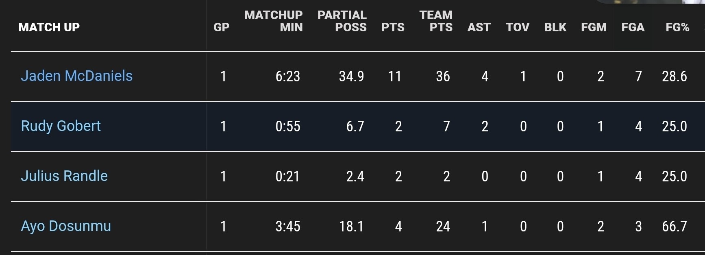Sort by MATCH UP column header
The height and width of the screenshot is (255, 705).
[49, 27]
